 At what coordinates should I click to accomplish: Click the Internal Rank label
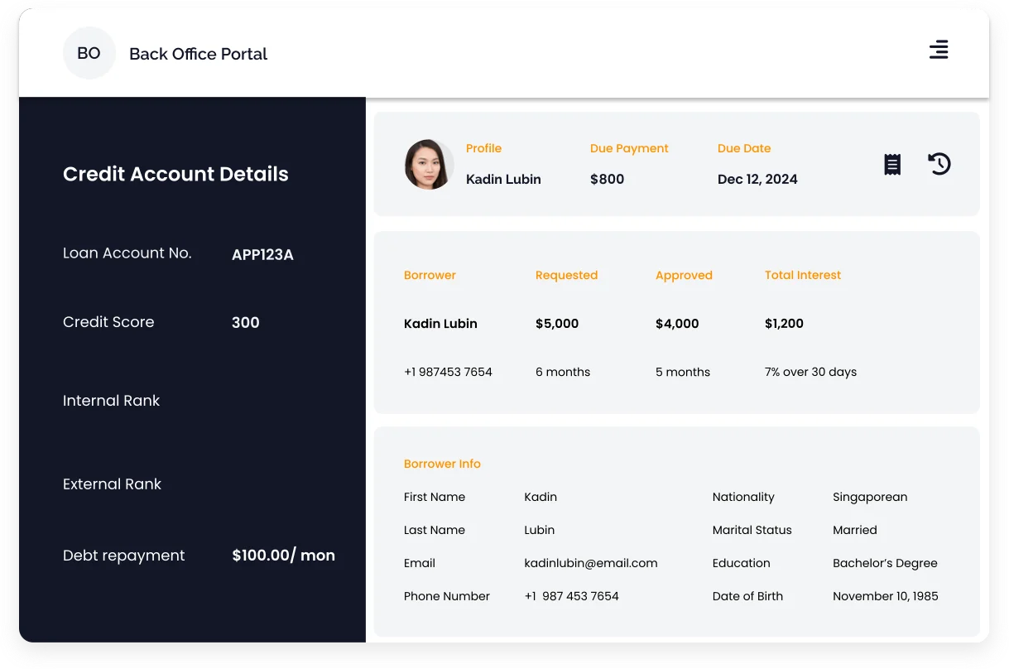(x=112, y=401)
